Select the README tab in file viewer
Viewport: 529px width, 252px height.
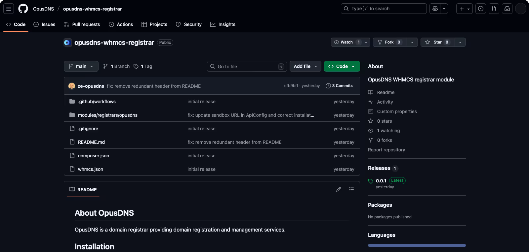(x=83, y=190)
